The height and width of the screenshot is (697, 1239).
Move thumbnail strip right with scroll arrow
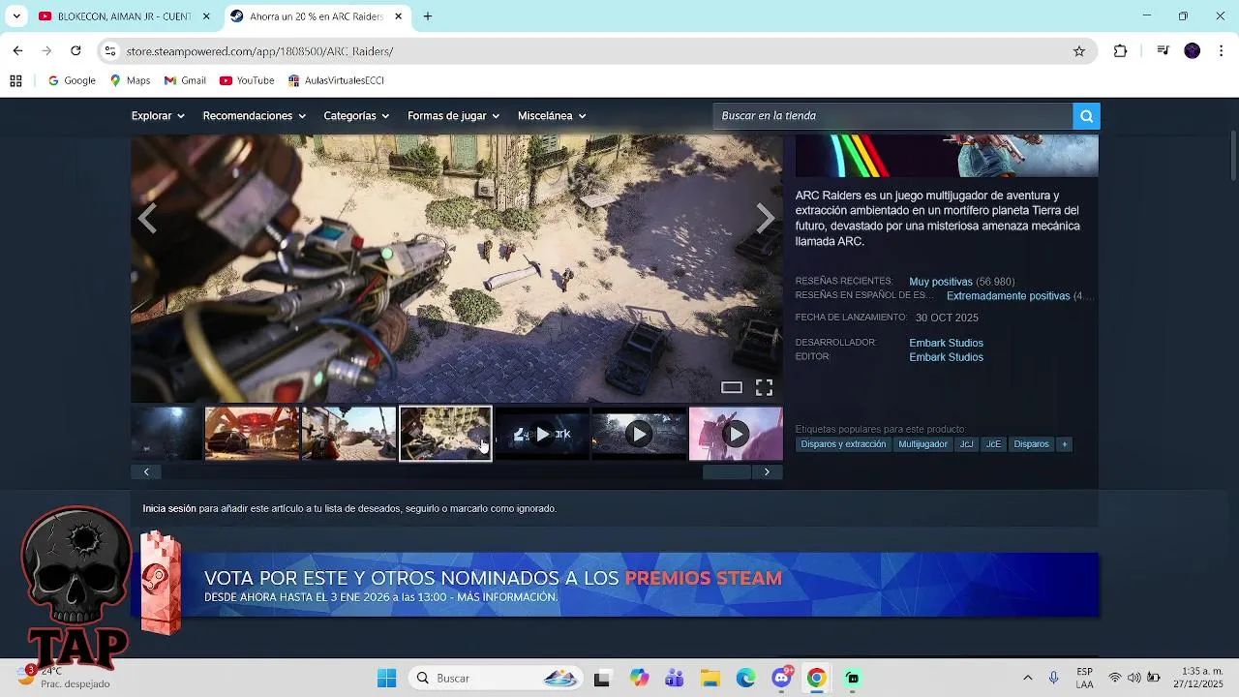(767, 472)
